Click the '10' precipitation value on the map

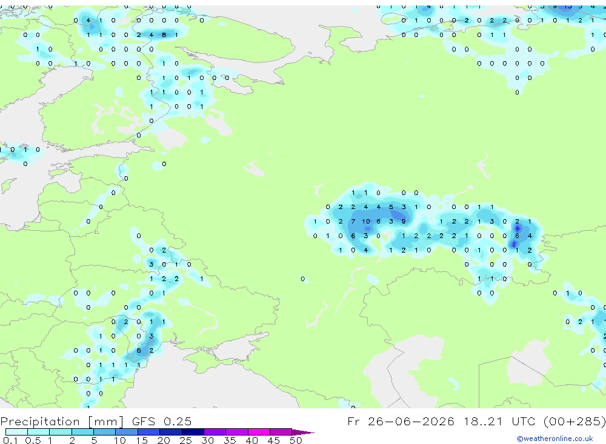365,222
